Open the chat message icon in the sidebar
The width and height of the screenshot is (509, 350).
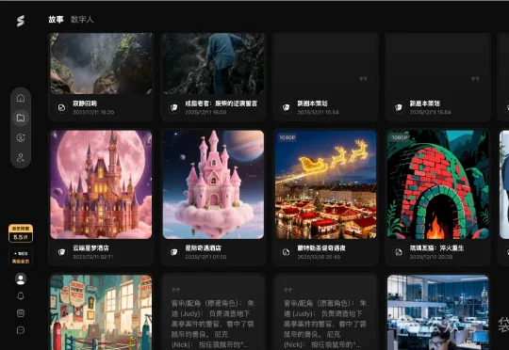coord(21,330)
